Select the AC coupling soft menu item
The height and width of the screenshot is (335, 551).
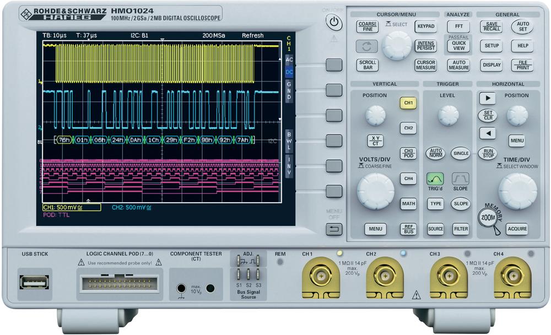point(289,60)
